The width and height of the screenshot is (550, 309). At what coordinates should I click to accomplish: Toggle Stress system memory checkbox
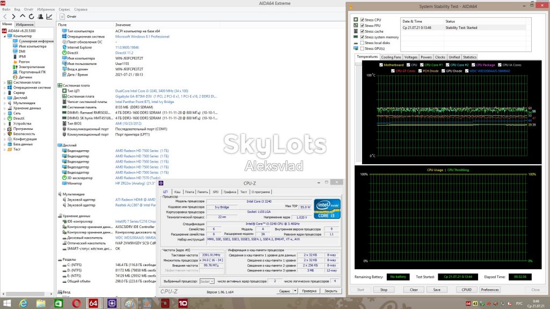coord(363,37)
